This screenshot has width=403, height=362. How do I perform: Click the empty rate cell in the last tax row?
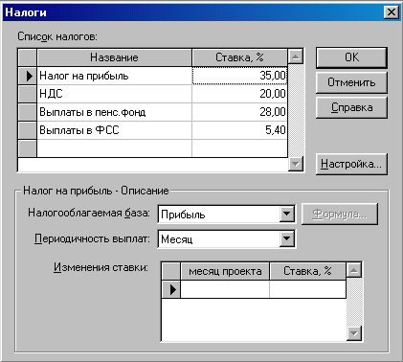[x=239, y=148]
